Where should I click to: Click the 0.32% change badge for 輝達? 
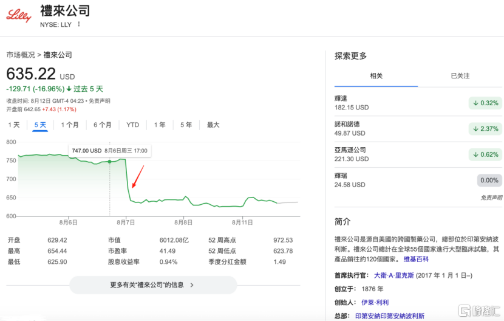(x=485, y=103)
